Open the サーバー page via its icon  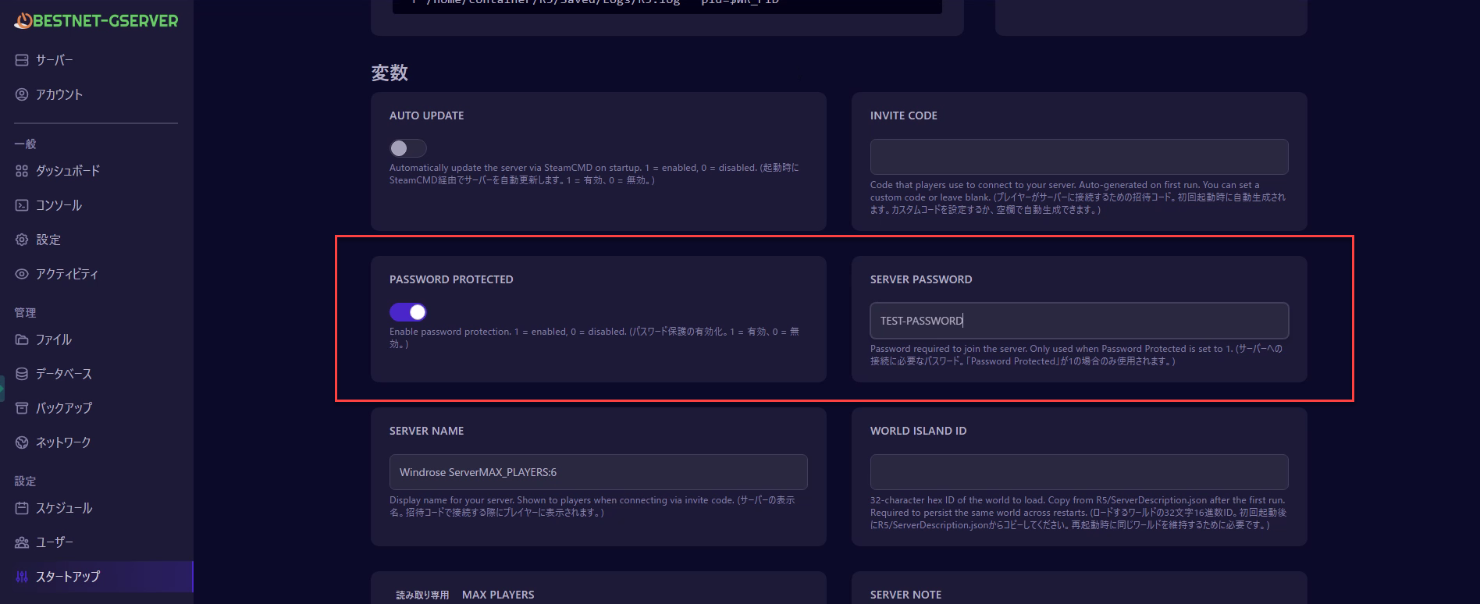[x=22, y=60]
